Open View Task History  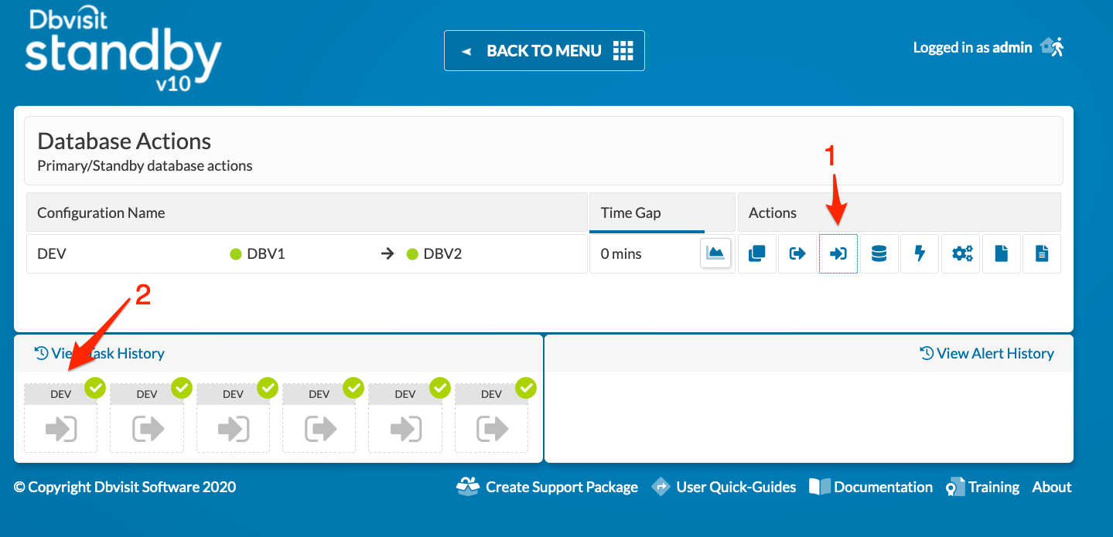click(x=100, y=353)
